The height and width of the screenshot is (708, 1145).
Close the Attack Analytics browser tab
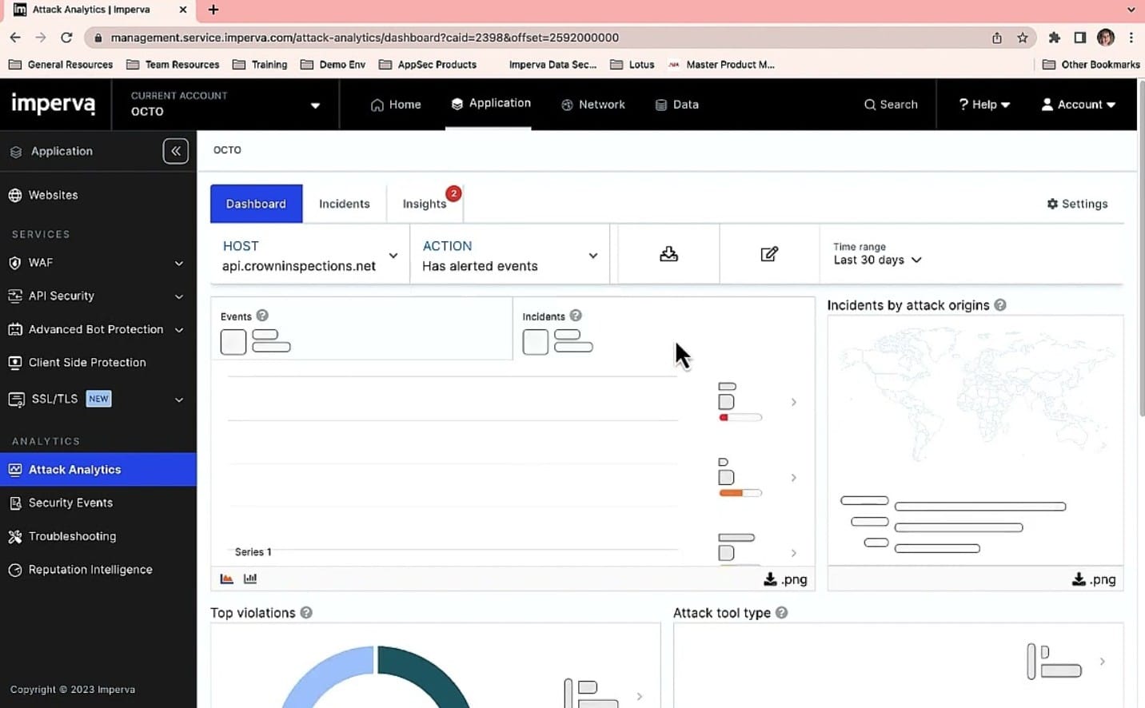click(183, 10)
